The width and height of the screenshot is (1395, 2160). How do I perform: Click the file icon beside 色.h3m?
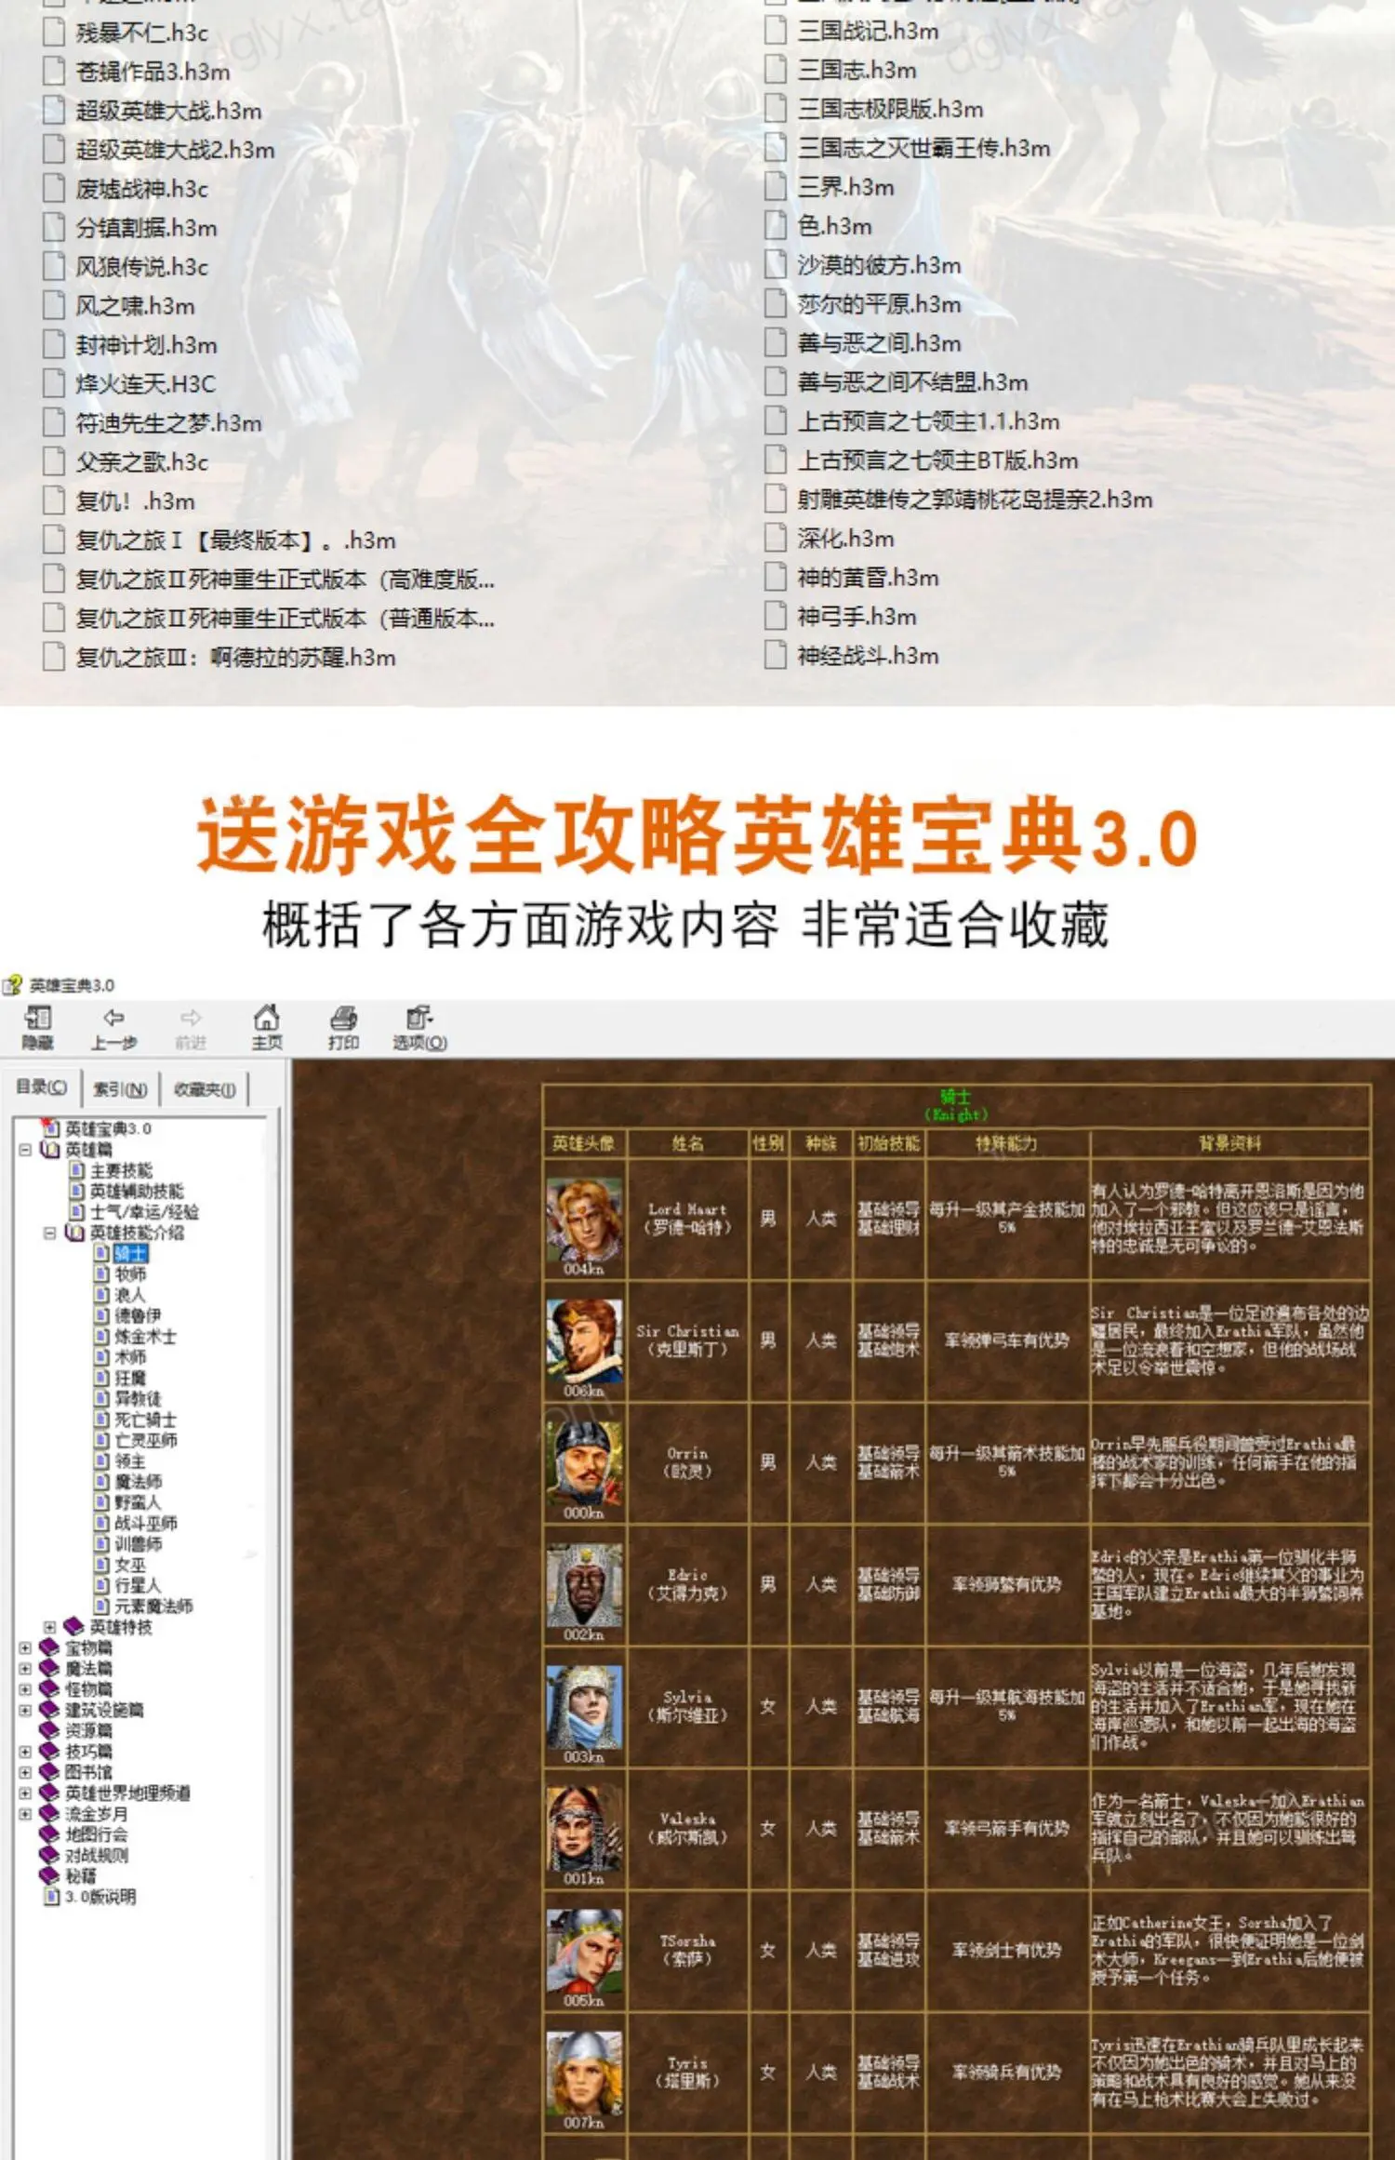click(x=776, y=226)
